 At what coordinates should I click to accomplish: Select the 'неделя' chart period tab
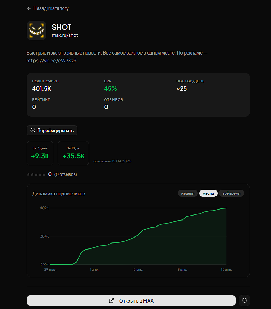tap(188, 193)
